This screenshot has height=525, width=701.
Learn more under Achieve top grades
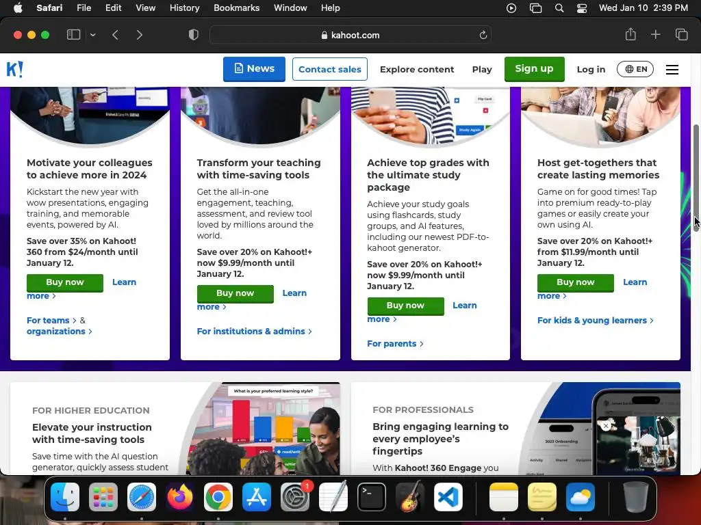pyautogui.click(x=465, y=306)
